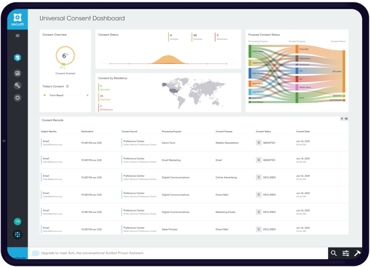This screenshot has width=370, height=267.
Task: Open the wrench tools sidebar icon
Action: (17, 86)
